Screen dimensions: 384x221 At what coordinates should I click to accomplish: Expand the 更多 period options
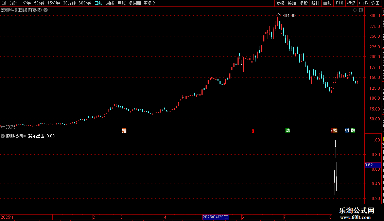point(149,3)
